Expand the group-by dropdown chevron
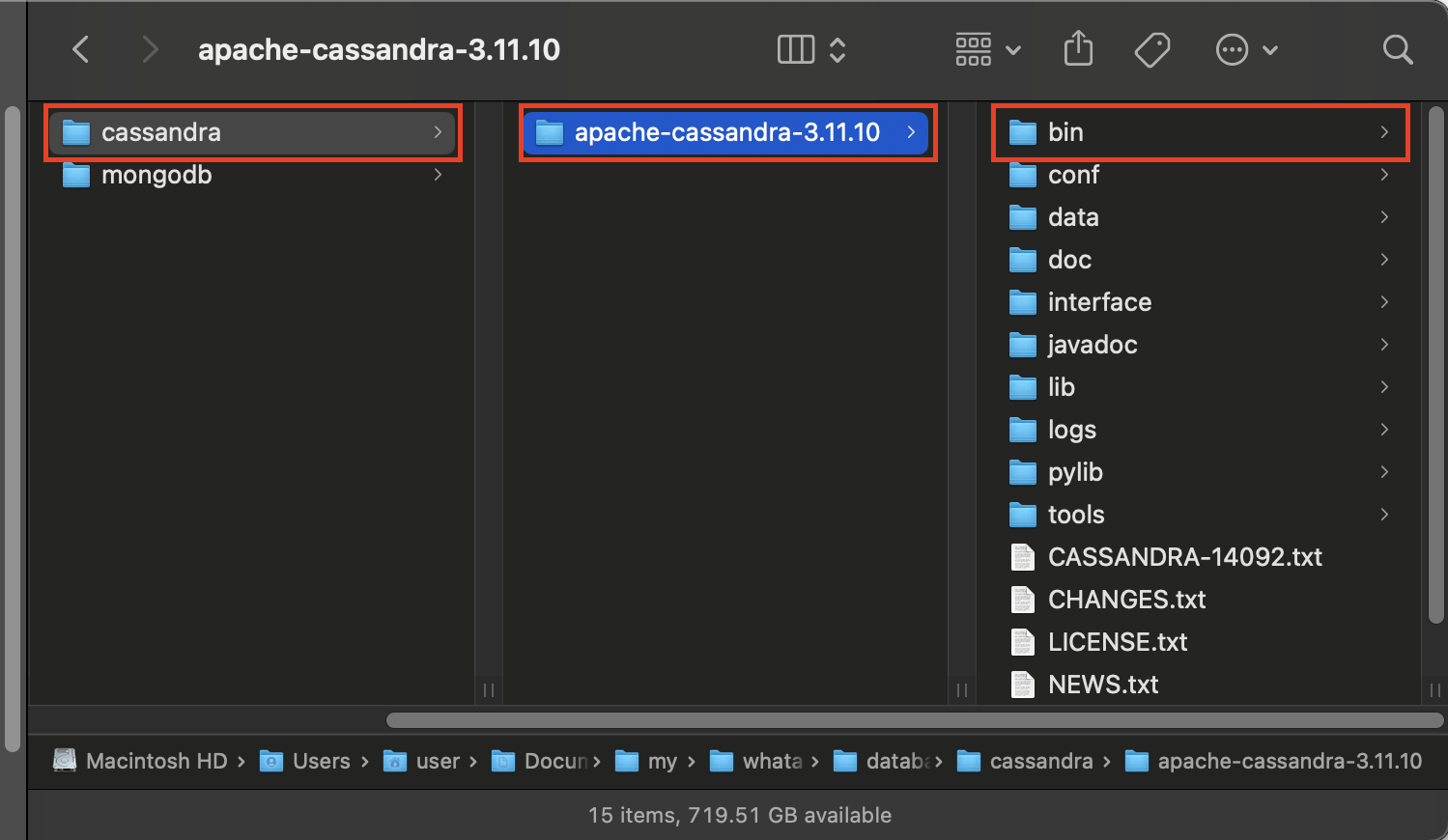This screenshot has width=1448, height=840. tap(1013, 50)
